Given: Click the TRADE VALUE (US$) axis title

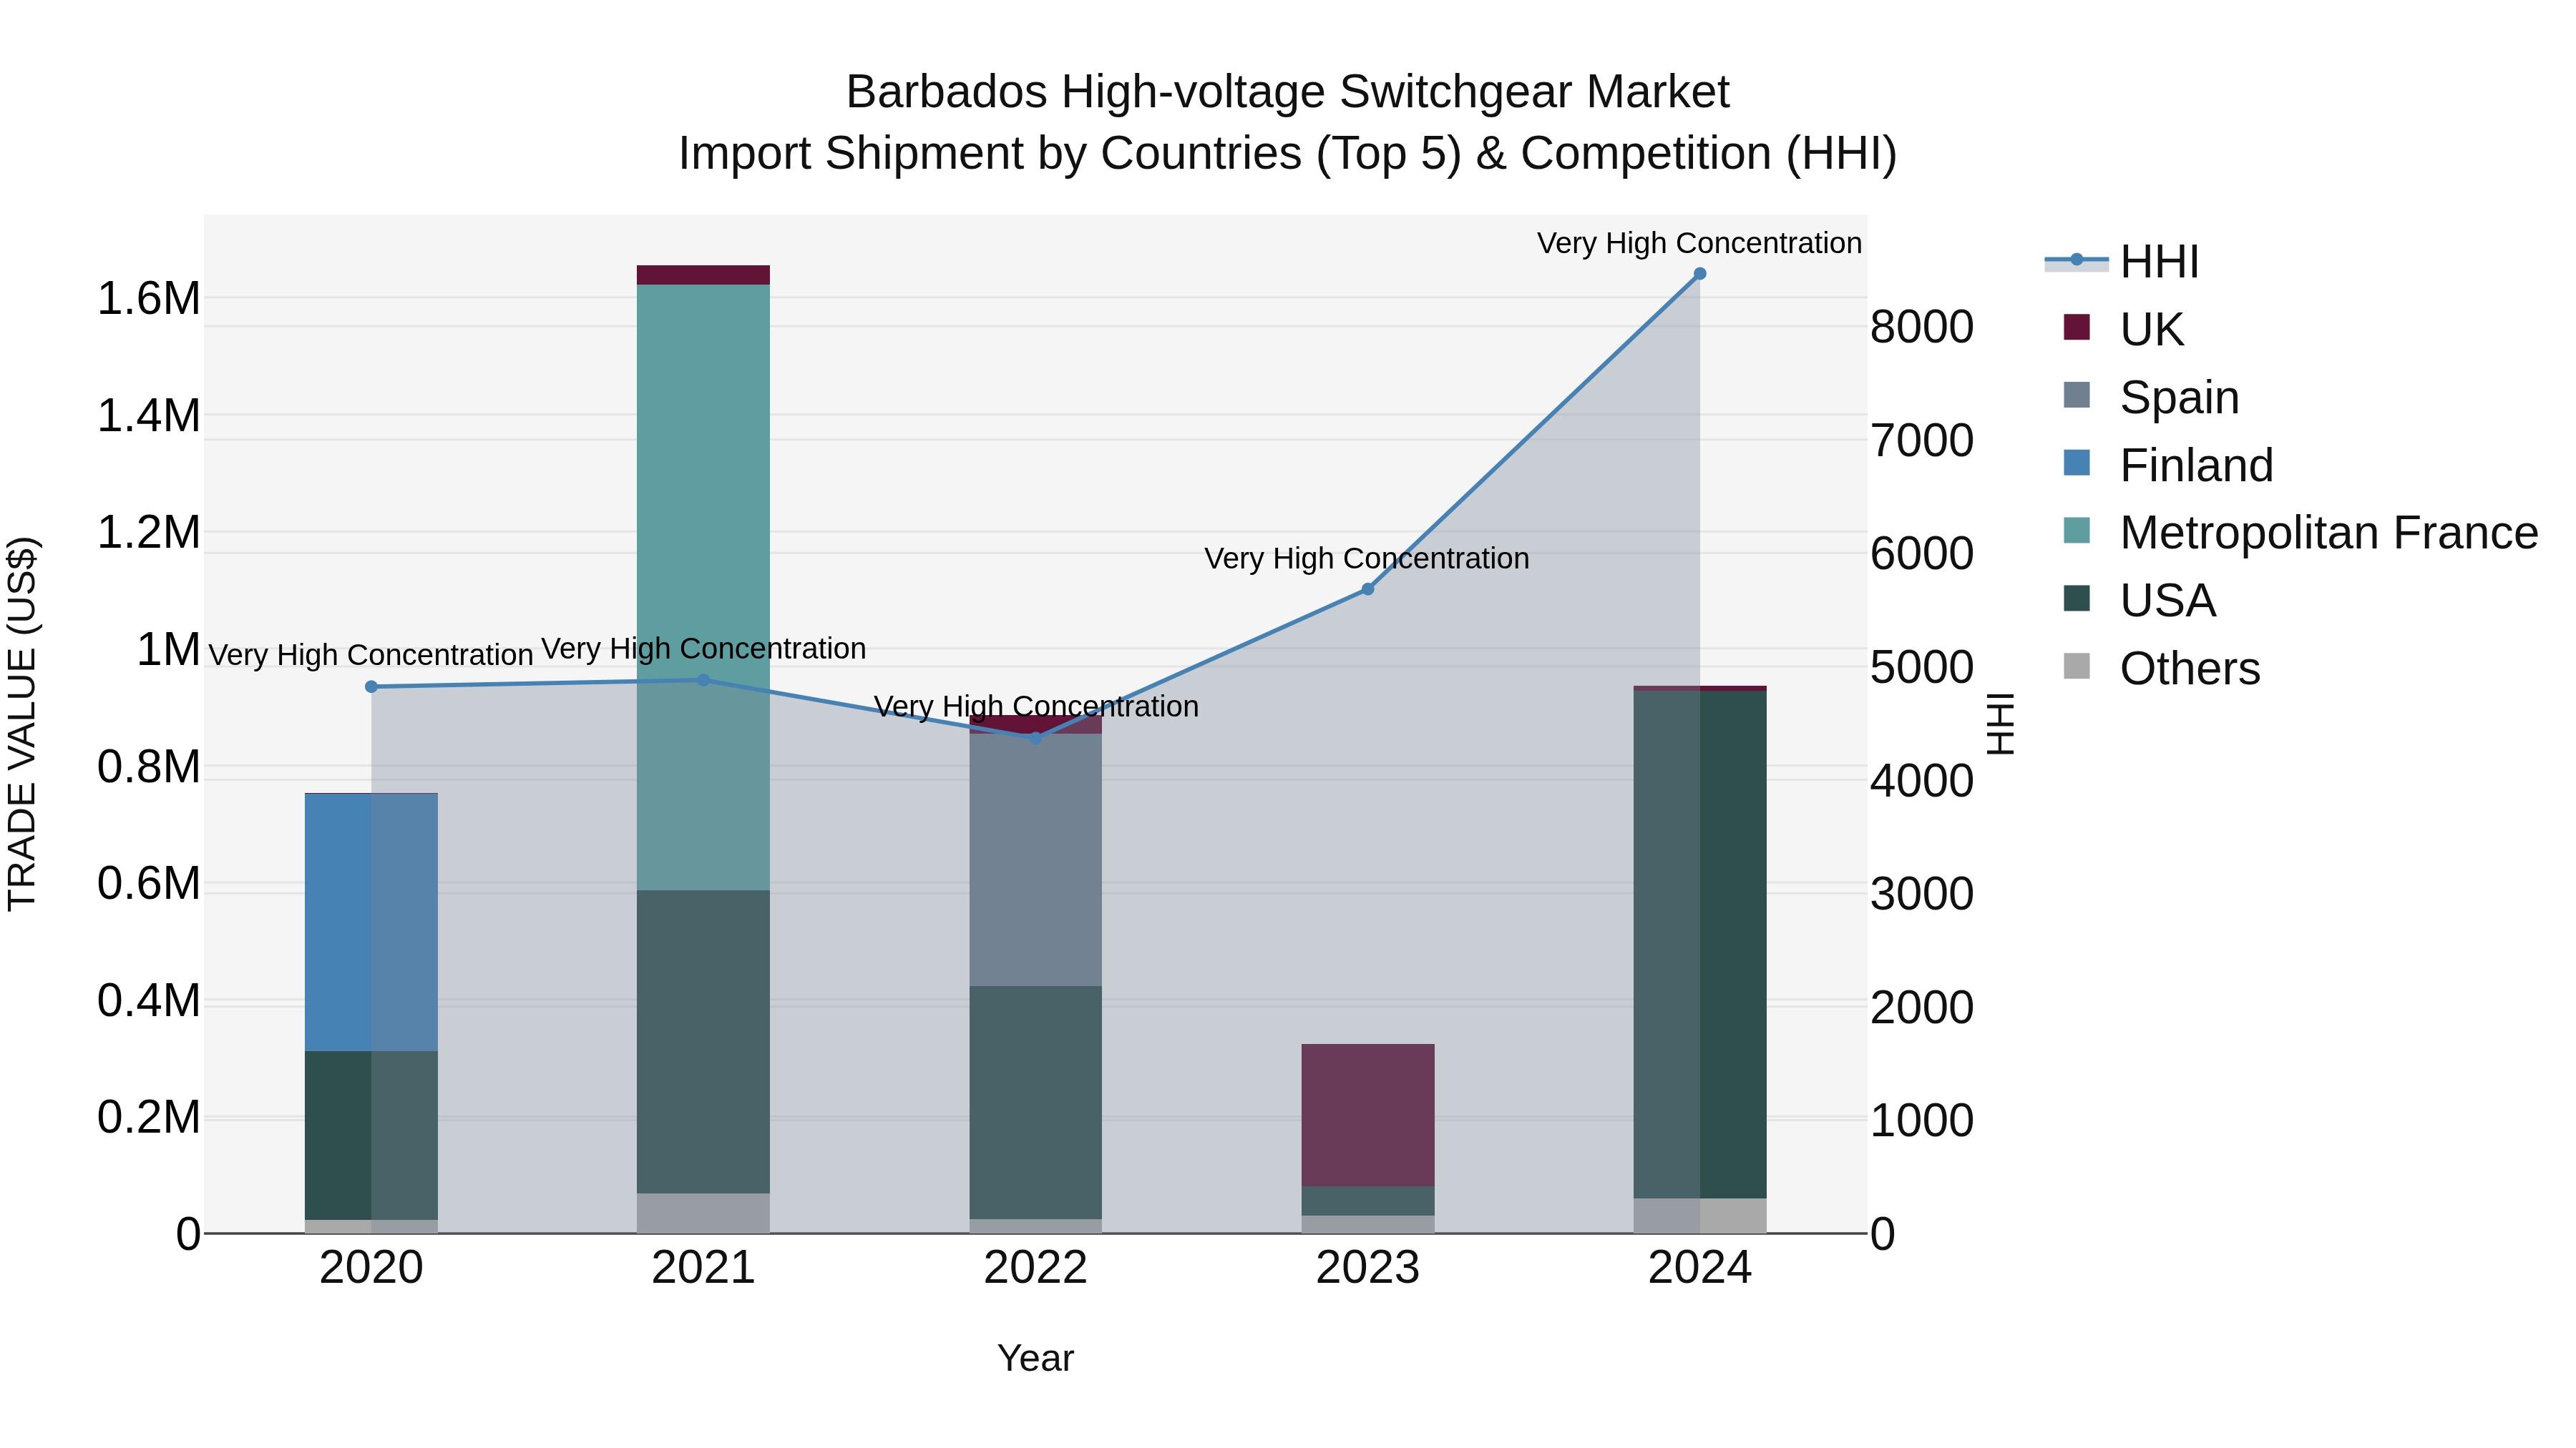Looking at the screenshot, I should 22,724.
